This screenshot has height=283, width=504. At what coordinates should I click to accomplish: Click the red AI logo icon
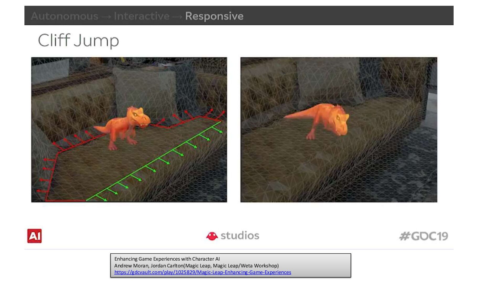(x=34, y=236)
